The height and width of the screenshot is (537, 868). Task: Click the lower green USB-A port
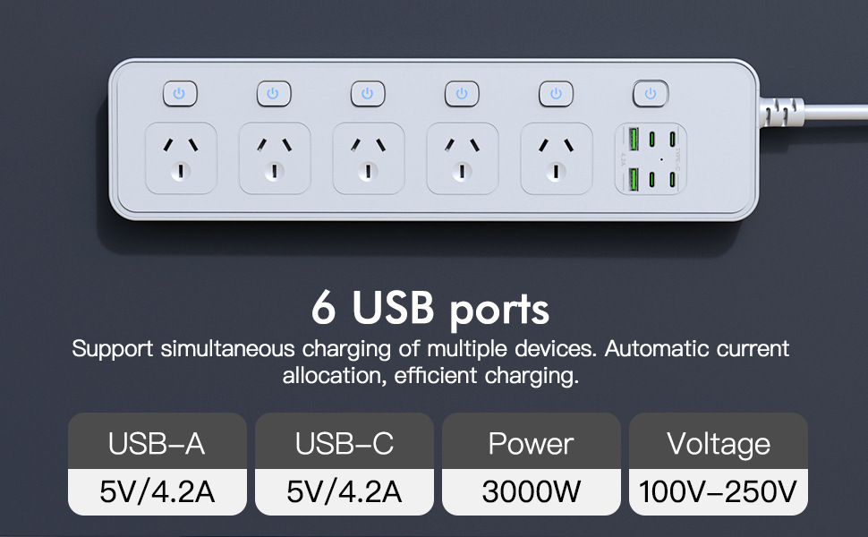634,180
